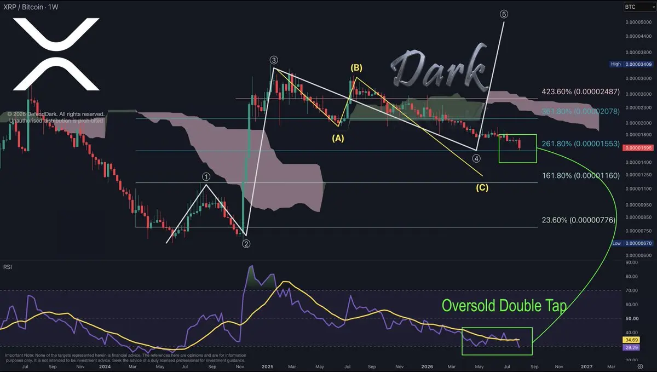This screenshot has height=372, width=657.
Task: Click RSI axis value 70.00
Action: pos(632,290)
